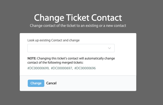Click the white dialog area right of the dropdown
This screenshot has height=105, width=163.
click(126, 48)
